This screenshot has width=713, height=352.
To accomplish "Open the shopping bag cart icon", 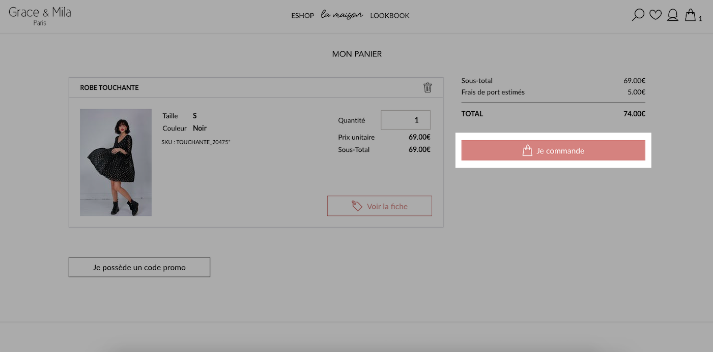I will (x=690, y=15).
